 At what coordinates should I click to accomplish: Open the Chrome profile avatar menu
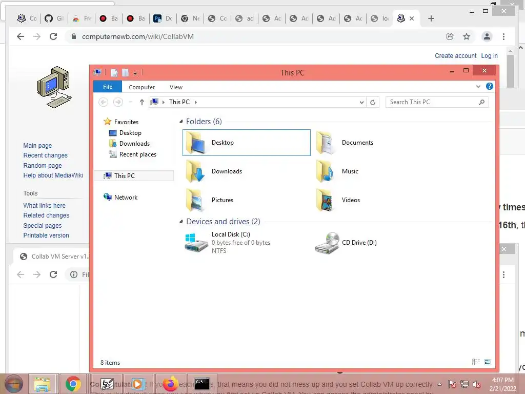[487, 36]
